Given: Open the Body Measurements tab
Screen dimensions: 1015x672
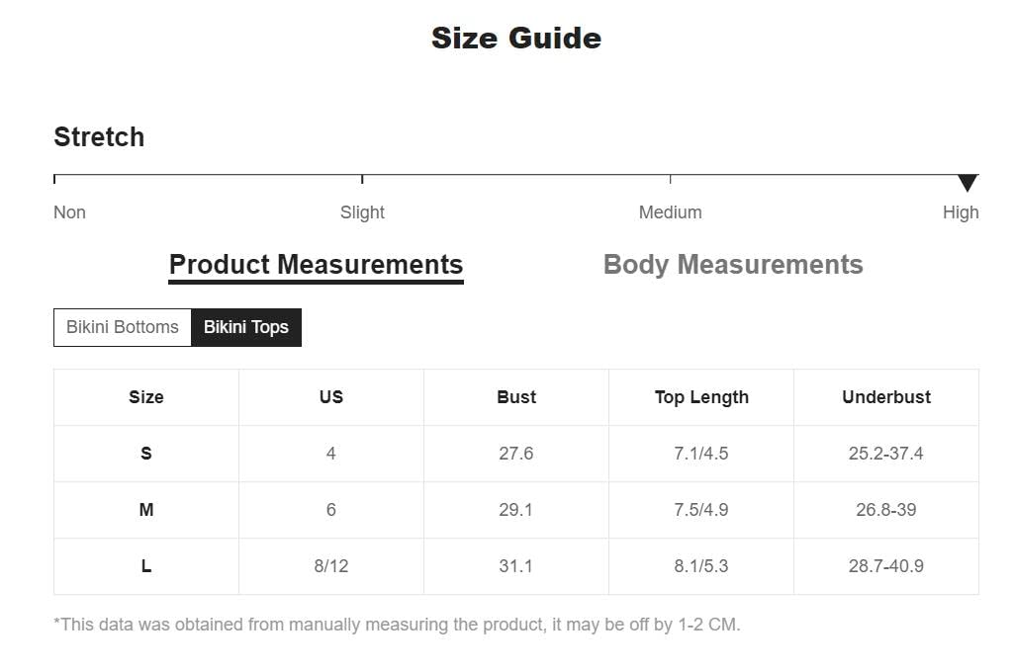Looking at the screenshot, I should pyautogui.click(x=733, y=265).
